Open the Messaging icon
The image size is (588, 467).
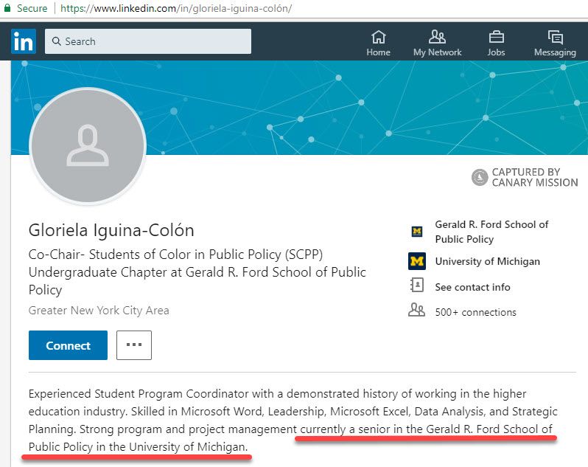point(555,38)
